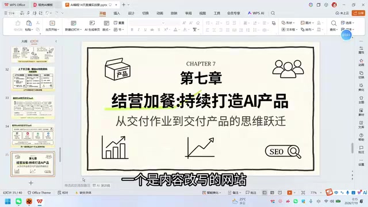The width and height of the screenshot is (368, 207).
Task: Click the 主题 sidebar icon
Action: 361,99
